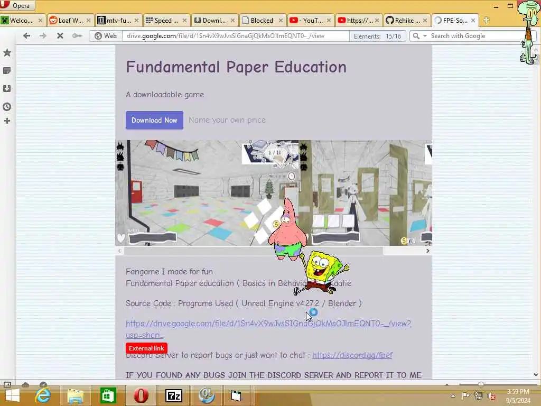Click the Download Now button
Image resolution: width=541 pixels, height=406 pixels.
(x=154, y=120)
